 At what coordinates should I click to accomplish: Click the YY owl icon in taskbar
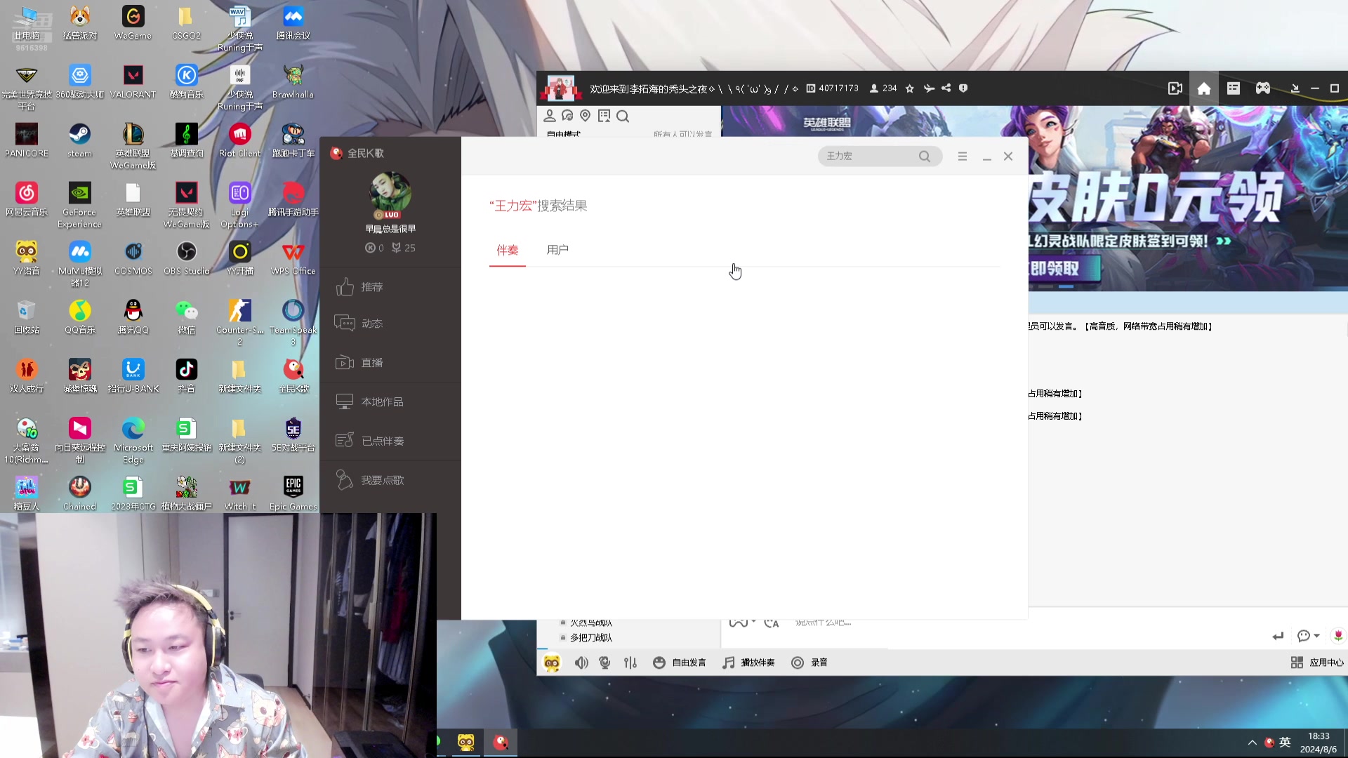click(466, 742)
